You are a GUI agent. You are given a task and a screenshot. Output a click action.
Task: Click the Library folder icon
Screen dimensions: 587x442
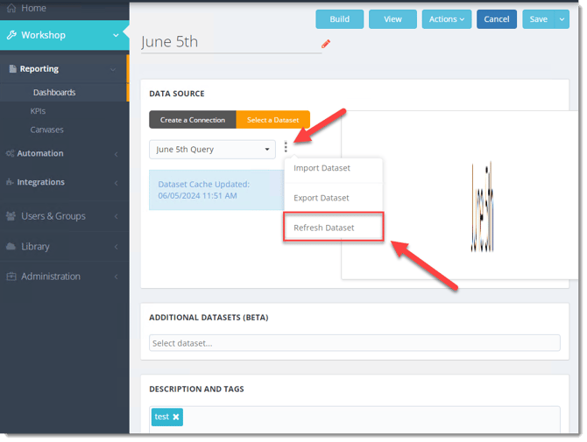point(11,247)
